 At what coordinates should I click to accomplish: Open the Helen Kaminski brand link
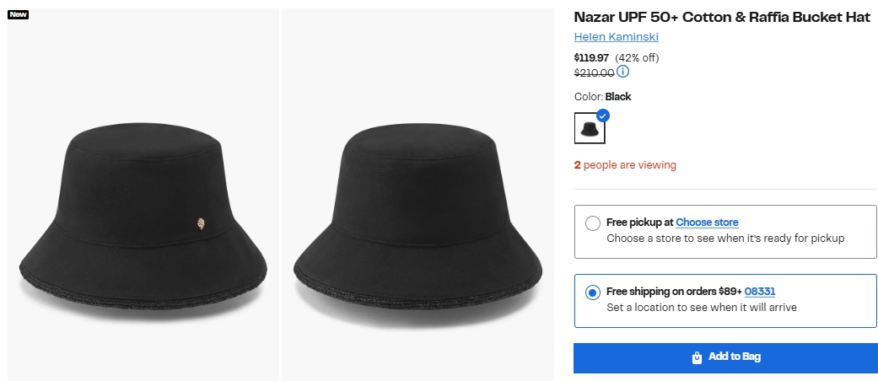(616, 37)
